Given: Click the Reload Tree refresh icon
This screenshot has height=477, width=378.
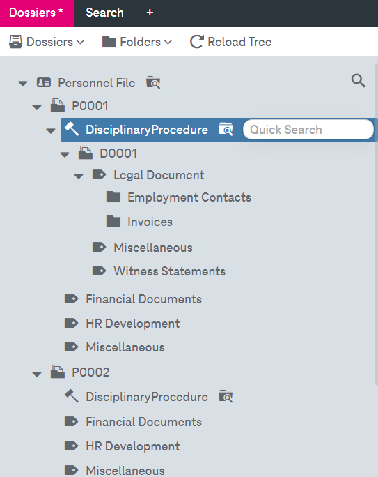Looking at the screenshot, I should point(197,42).
